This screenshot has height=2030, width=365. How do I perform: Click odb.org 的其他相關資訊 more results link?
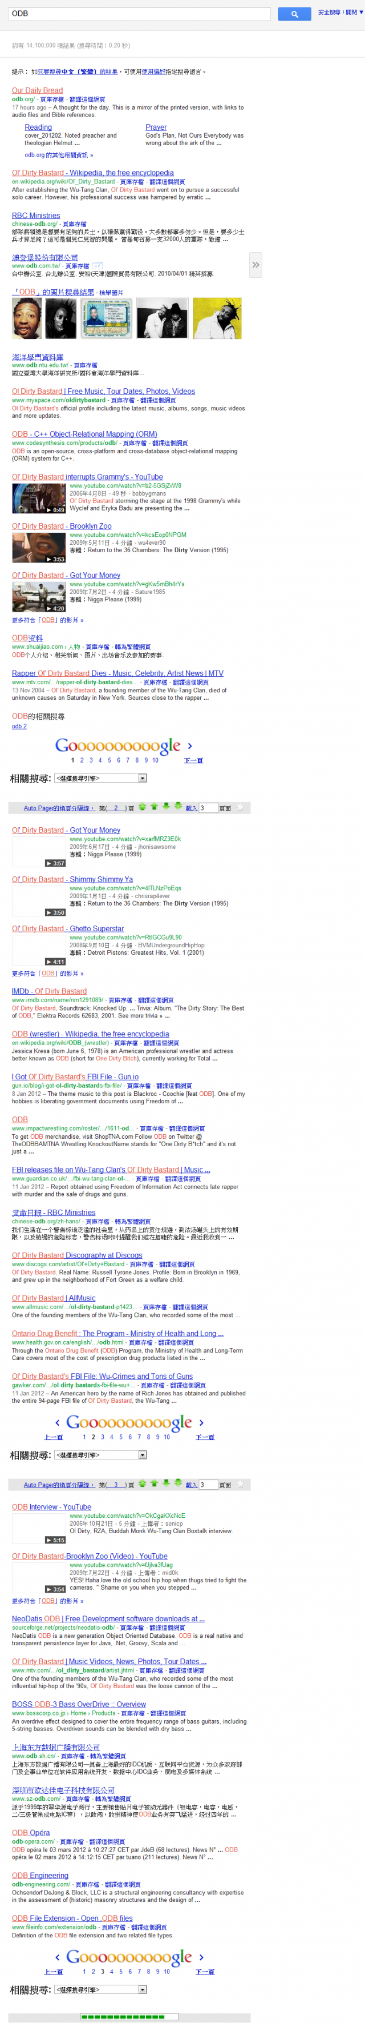coord(58,155)
